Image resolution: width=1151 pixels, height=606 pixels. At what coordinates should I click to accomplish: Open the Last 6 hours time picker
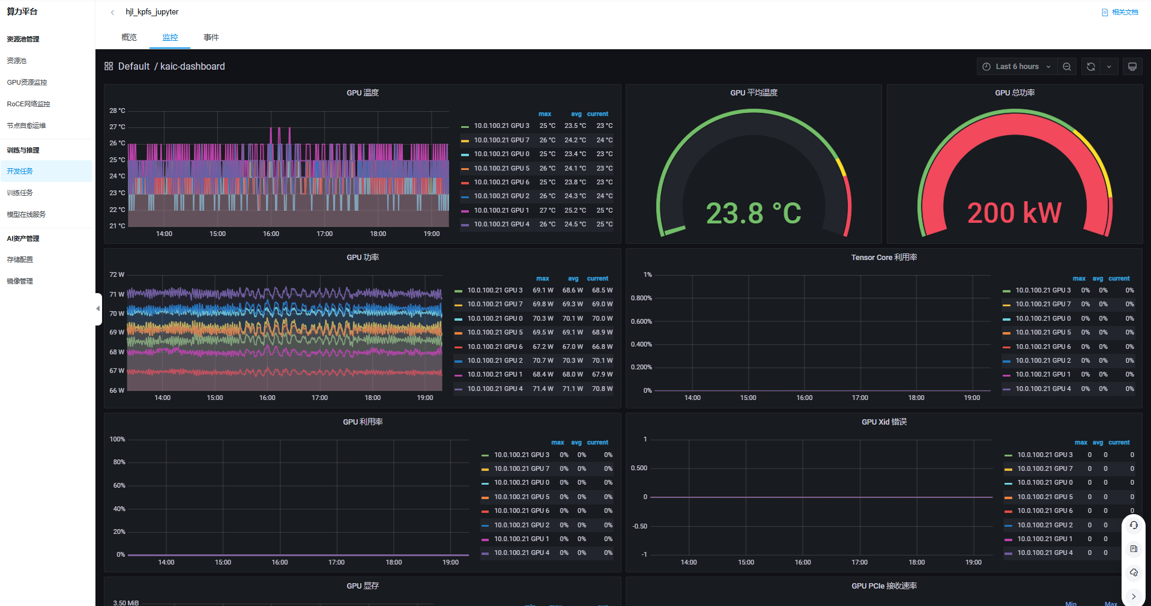[x=1017, y=67]
